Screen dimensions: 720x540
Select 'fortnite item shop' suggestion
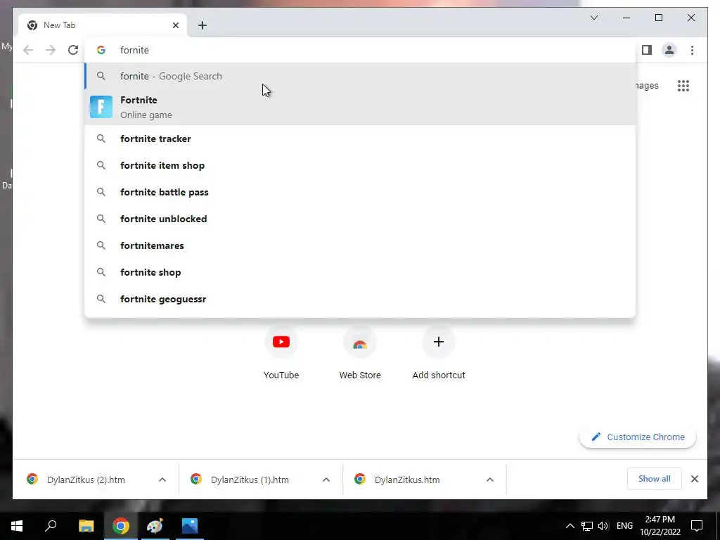pos(361,165)
